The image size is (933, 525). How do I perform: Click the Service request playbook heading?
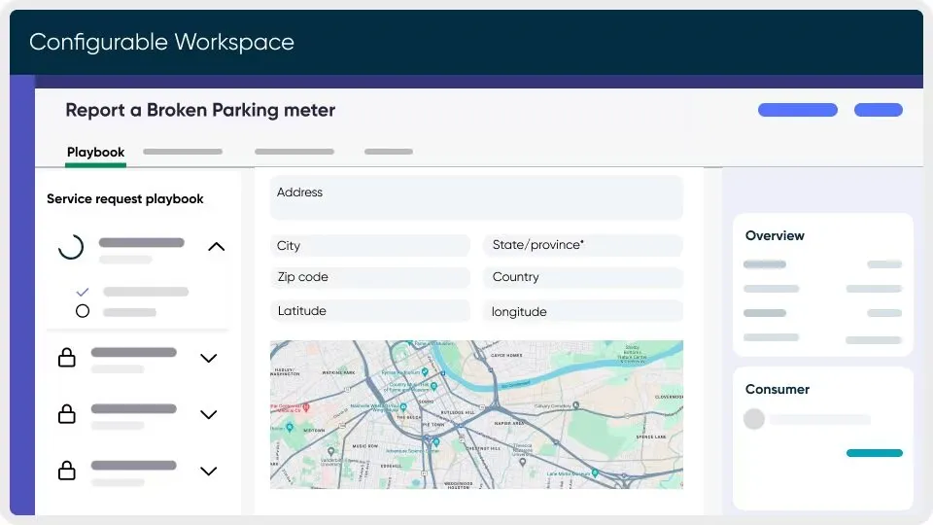(125, 198)
